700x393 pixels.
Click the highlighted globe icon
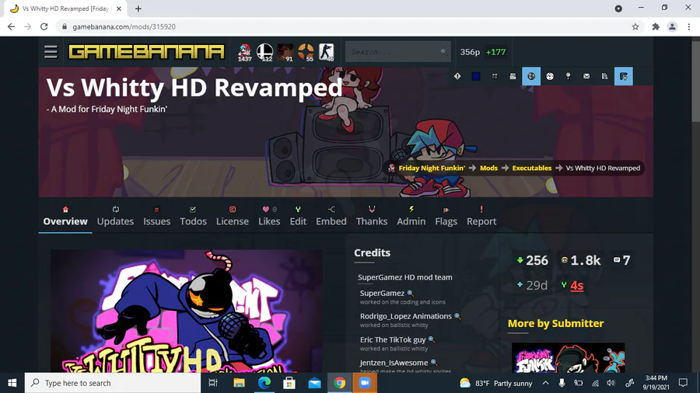(531, 76)
